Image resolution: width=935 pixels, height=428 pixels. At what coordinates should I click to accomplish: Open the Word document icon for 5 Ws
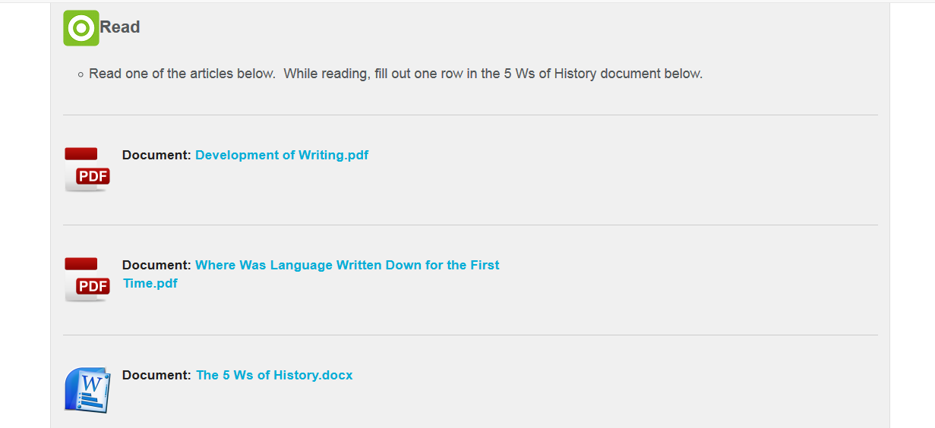[x=87, y=389]
